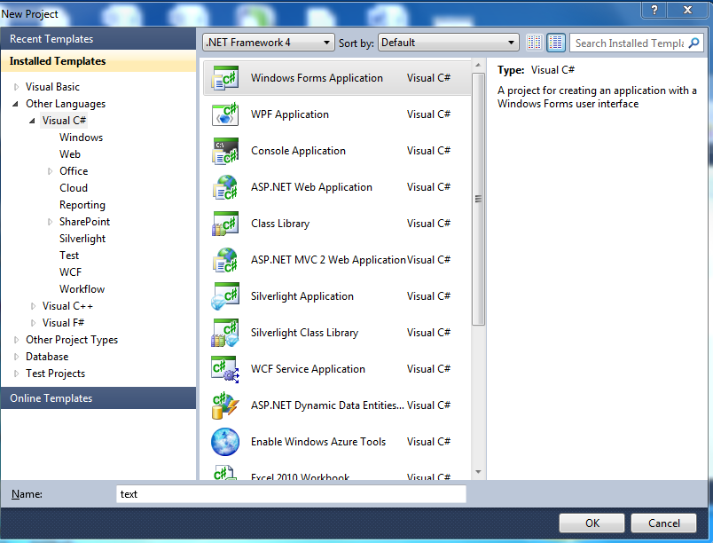The image size is (713, 543).
Task: Click the "Console Application" template name
Action: [298, 151]
